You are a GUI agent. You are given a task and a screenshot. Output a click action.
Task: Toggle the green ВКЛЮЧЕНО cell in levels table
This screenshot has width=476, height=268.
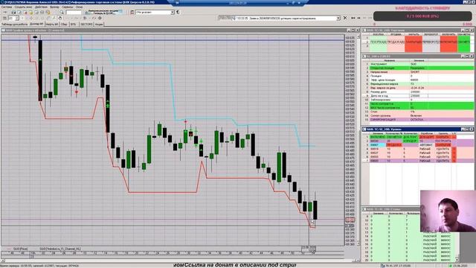click(x=378, y=137)
